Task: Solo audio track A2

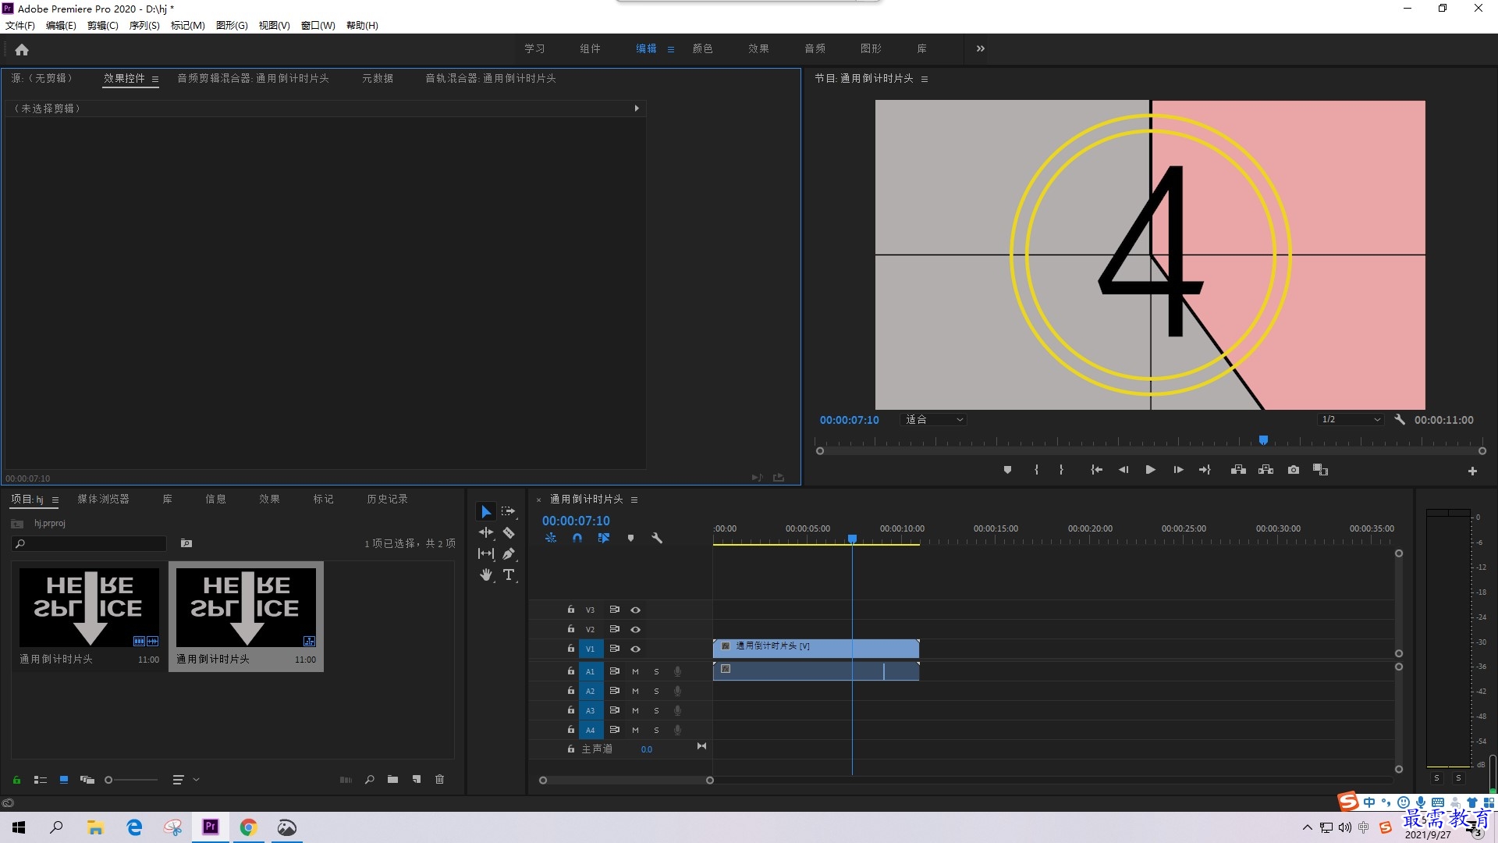Action: coord(656,691)
